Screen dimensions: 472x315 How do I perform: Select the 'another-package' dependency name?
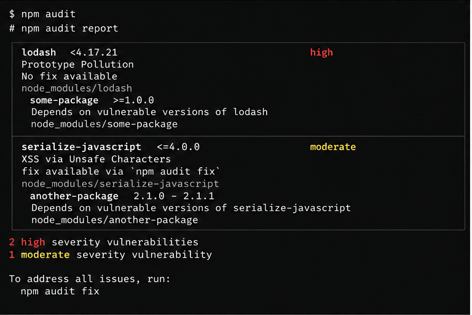[x=74, y=196]
